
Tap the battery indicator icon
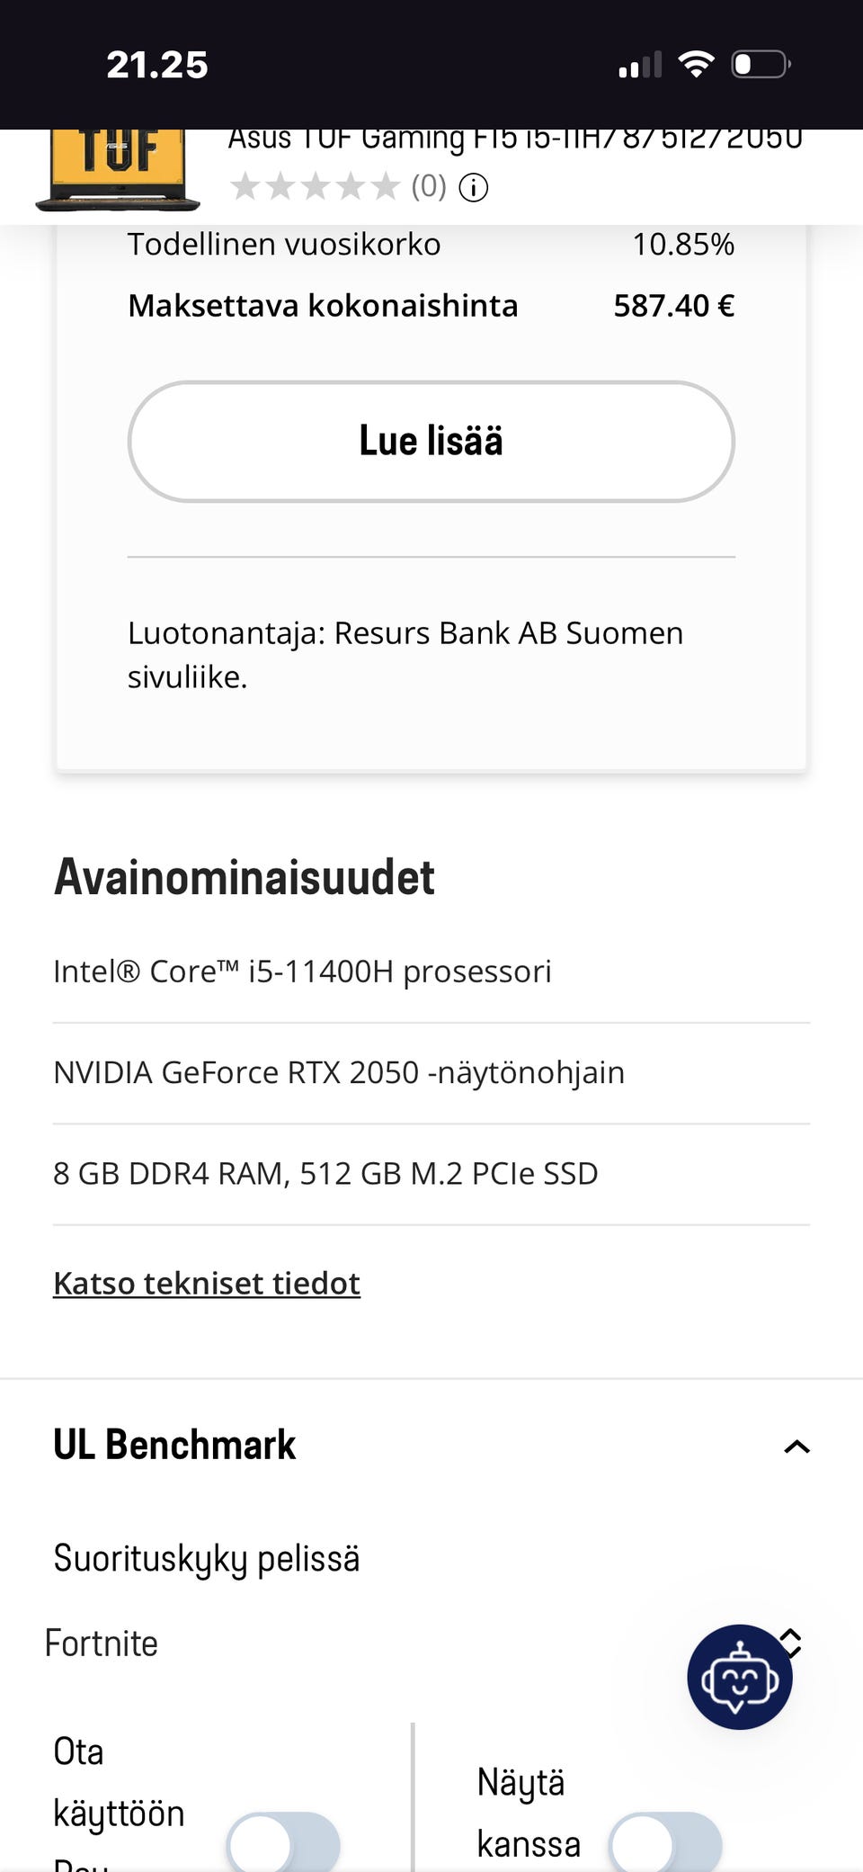point(761,65)
